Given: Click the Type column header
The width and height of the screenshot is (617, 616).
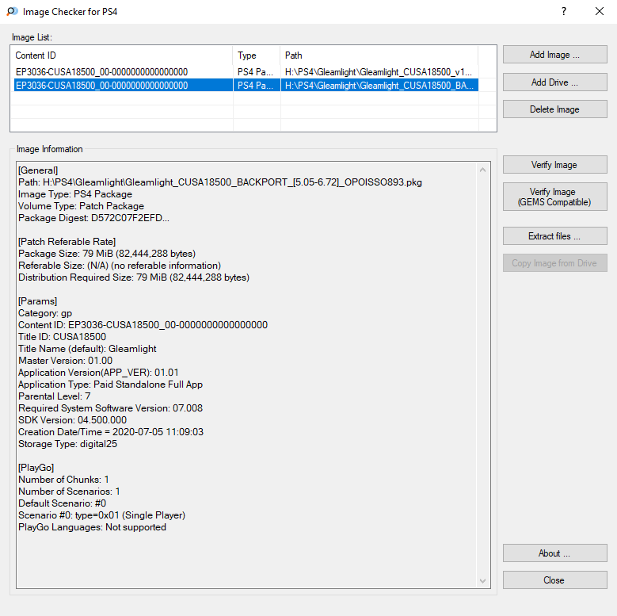Looking at the screenshot, I should click(257, 55).
